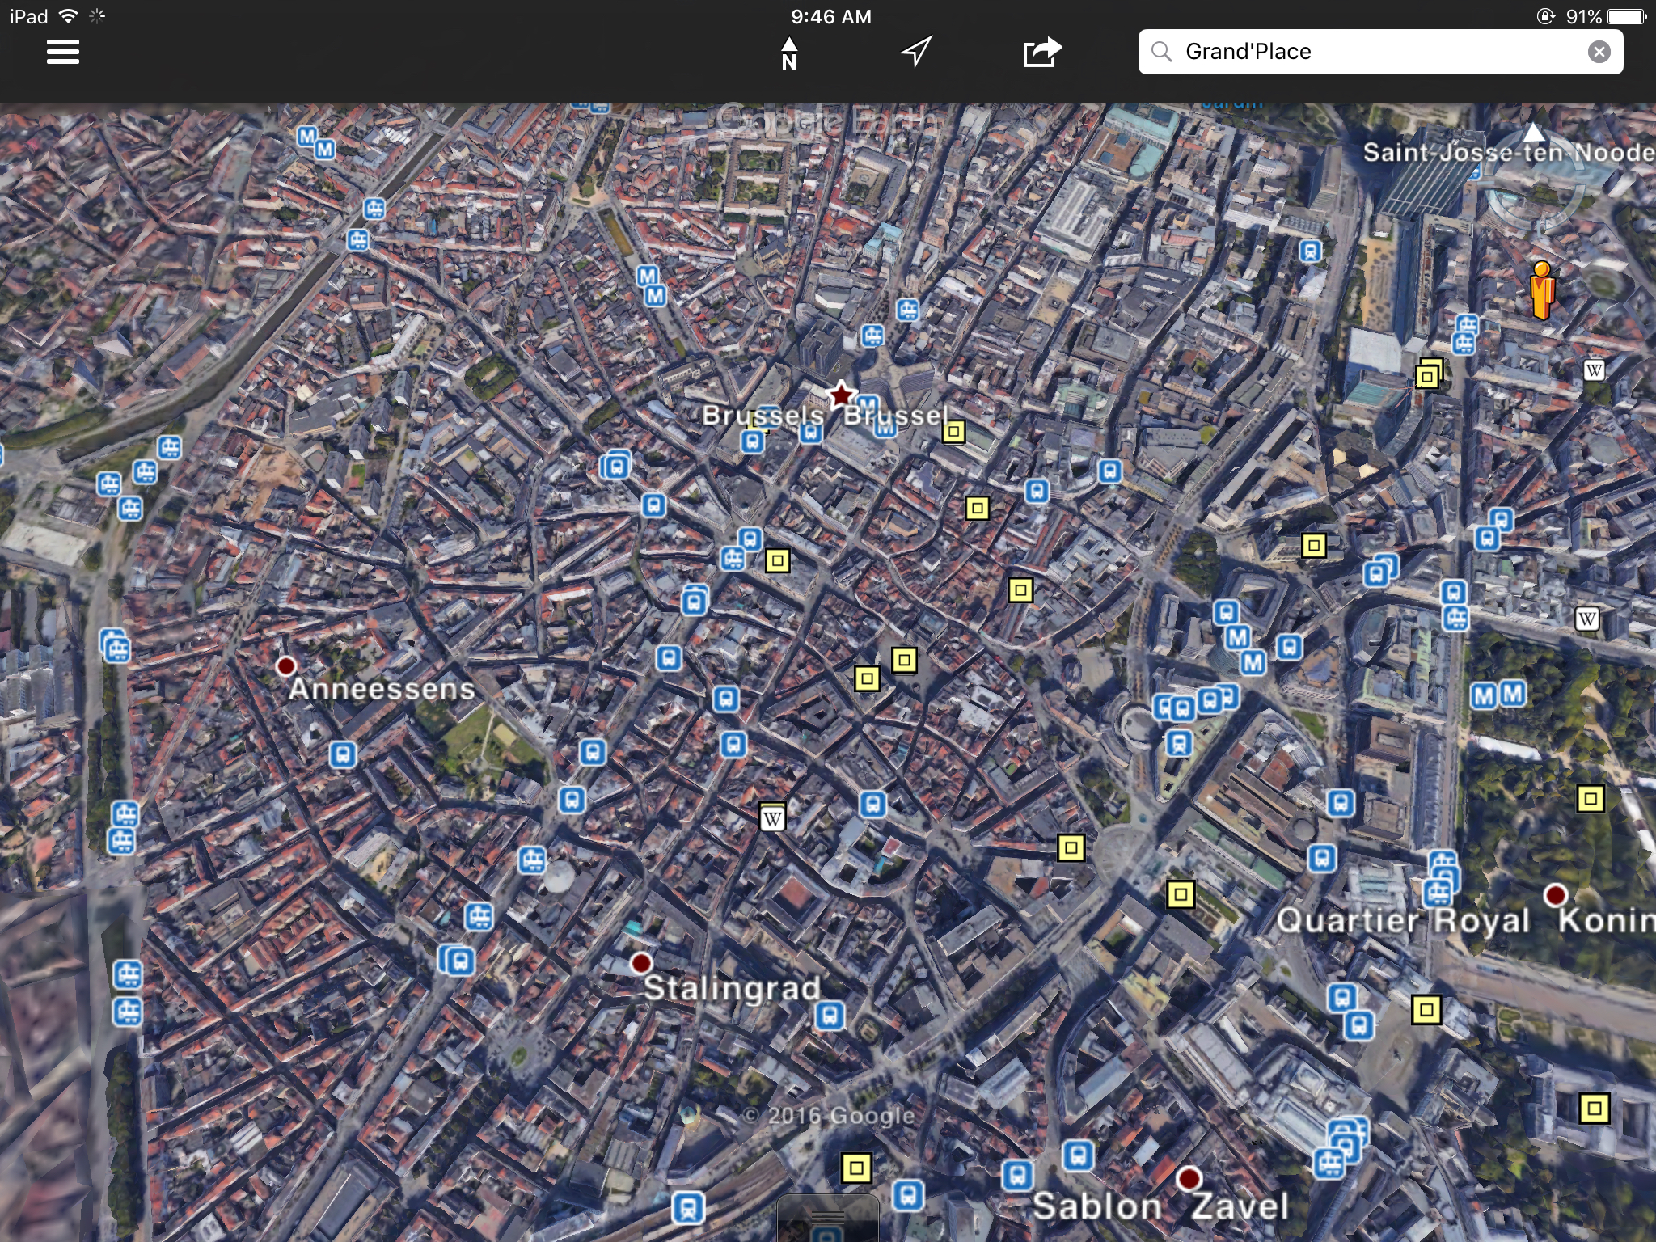The width and height of the screenshot is (1656, 1242).
Task: Tap the my location arrow icon
Action: (916, 52)
